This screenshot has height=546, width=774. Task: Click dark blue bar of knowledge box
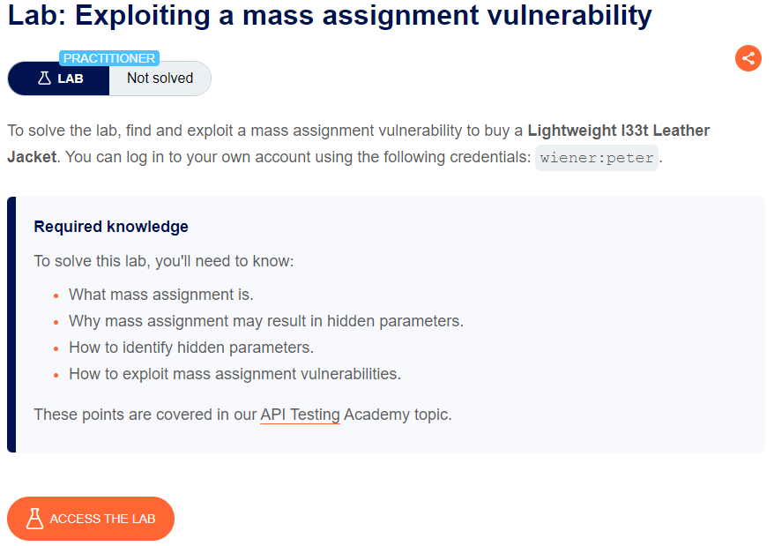11,324
